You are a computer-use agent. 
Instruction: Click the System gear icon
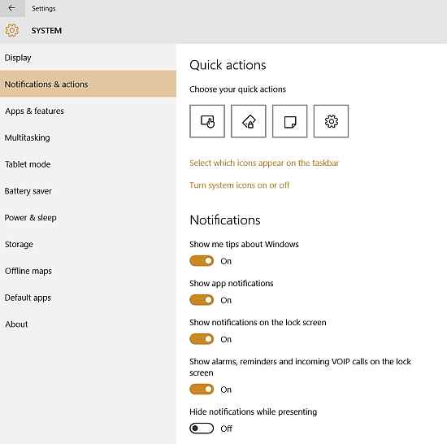(12, 30)
